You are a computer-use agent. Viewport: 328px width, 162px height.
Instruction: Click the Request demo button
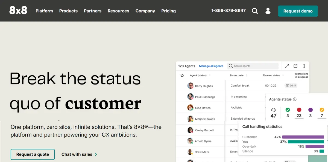pos(298,11)
